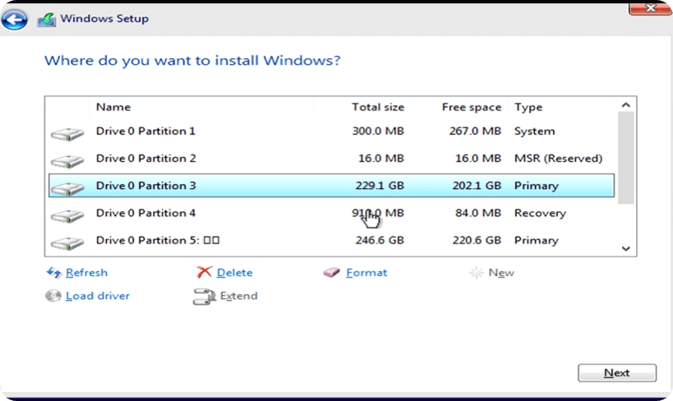Viewport: 673px width, 401px height.
Task: Click the Load driver link
Action: click(98, 296)
